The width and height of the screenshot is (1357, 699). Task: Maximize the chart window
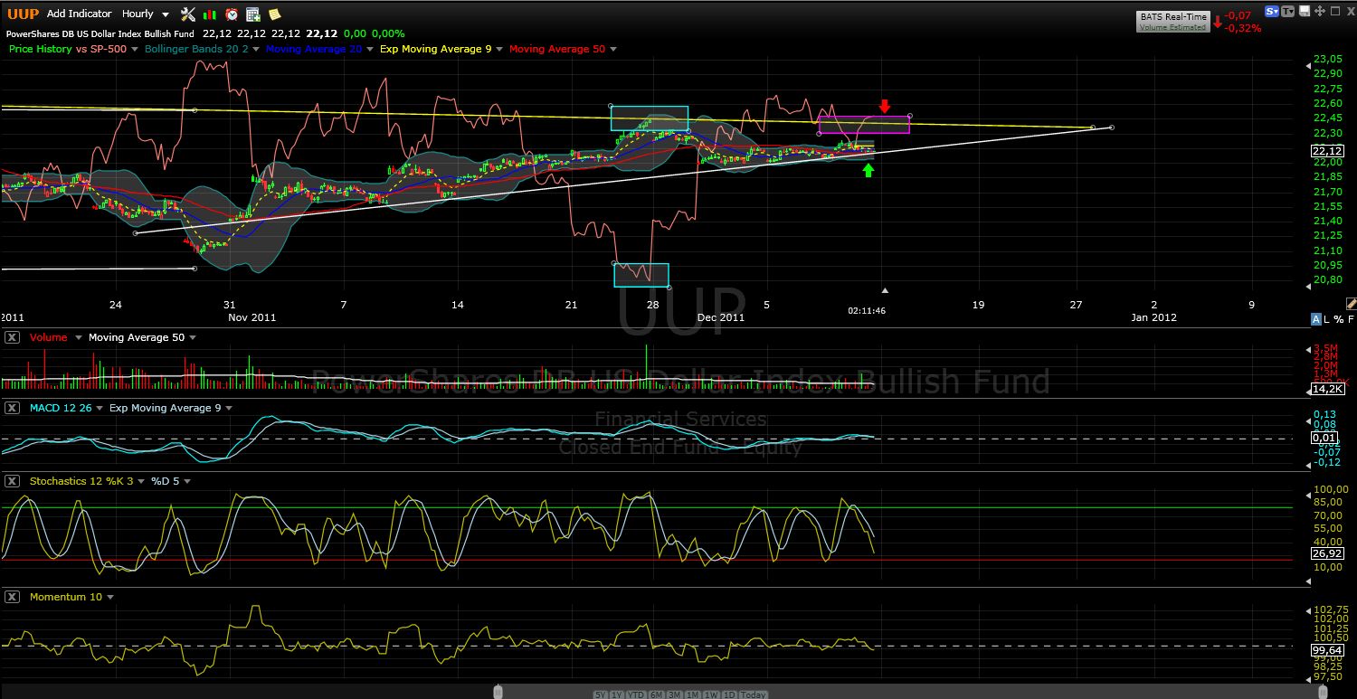(x=1335, y=11)
